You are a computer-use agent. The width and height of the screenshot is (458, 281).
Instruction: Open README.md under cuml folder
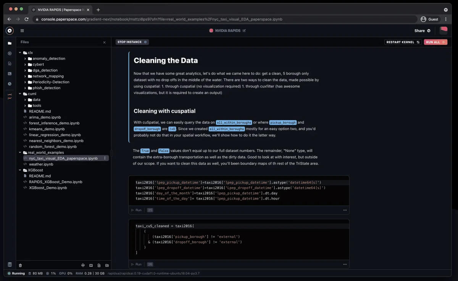(x=40, y=111)
